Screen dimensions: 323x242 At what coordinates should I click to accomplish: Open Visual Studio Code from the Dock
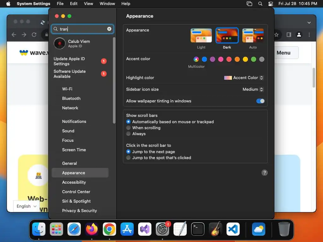click(233, 229)
